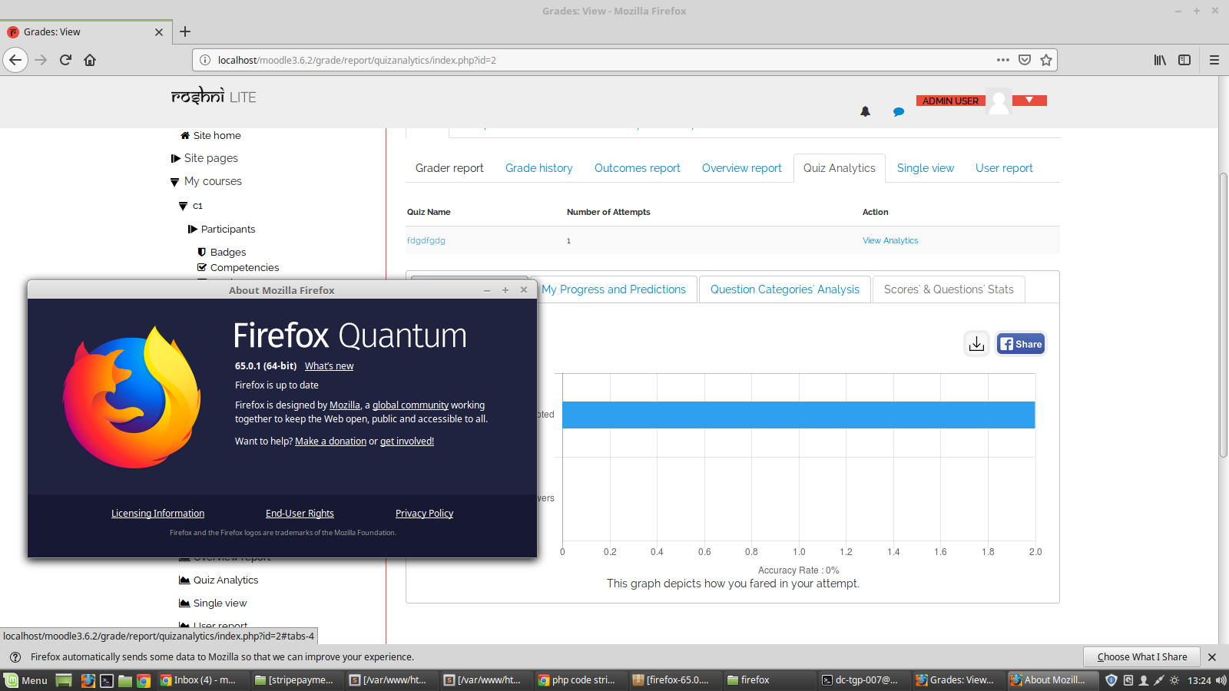Collapse the My courses tree item
Viewport: 1229px width, 691px height.
pos(175,181)
